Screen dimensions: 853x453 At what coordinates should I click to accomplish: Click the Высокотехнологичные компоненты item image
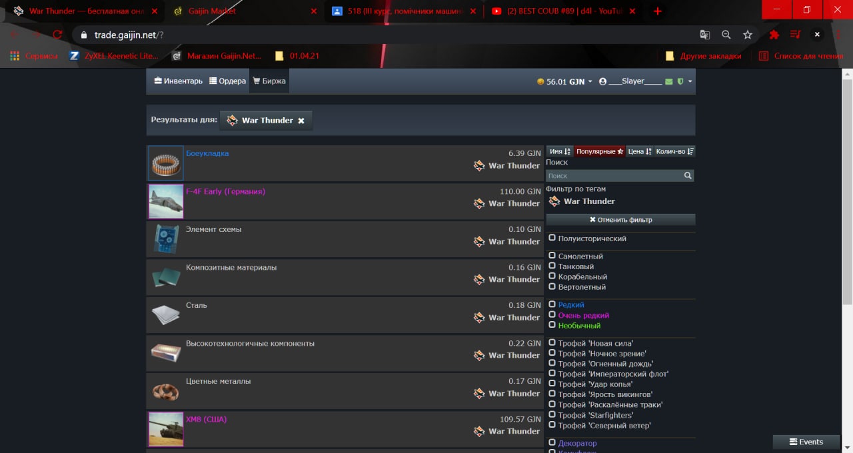(166, 353)
